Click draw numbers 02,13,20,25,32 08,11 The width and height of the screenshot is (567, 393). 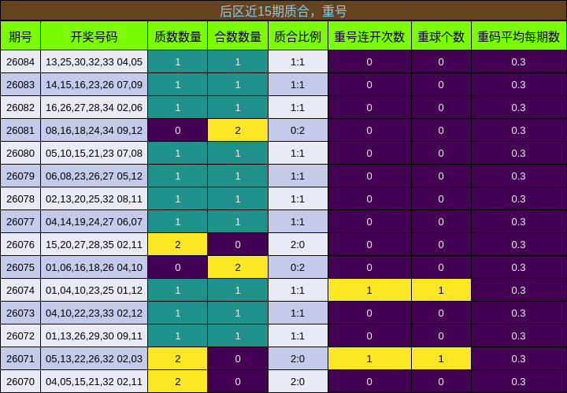(94, 198)
